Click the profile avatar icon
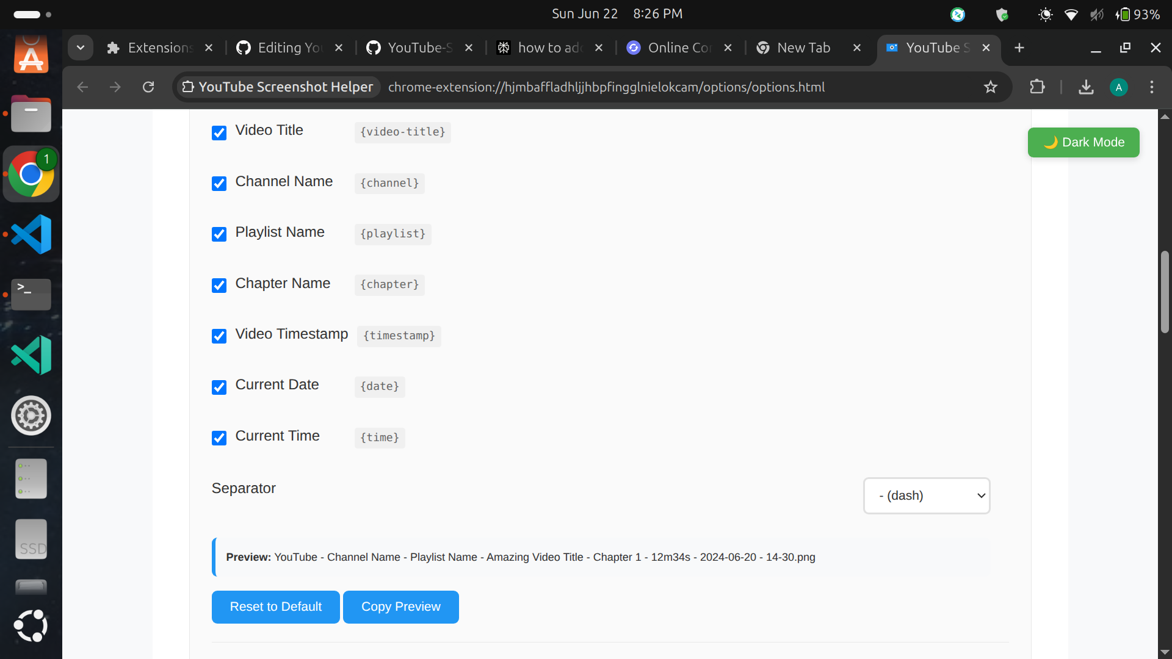Screen dimensions: 1172x659 click(x=1118, y=87)
